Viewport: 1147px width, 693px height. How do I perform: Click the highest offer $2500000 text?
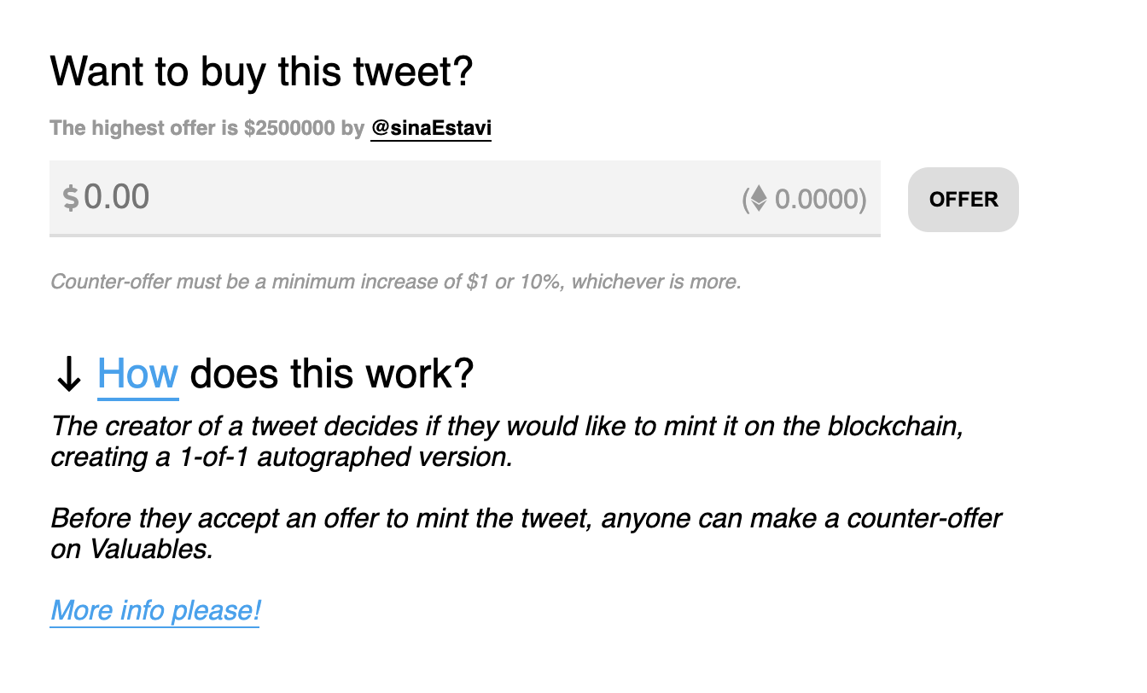tap(207, 129)
